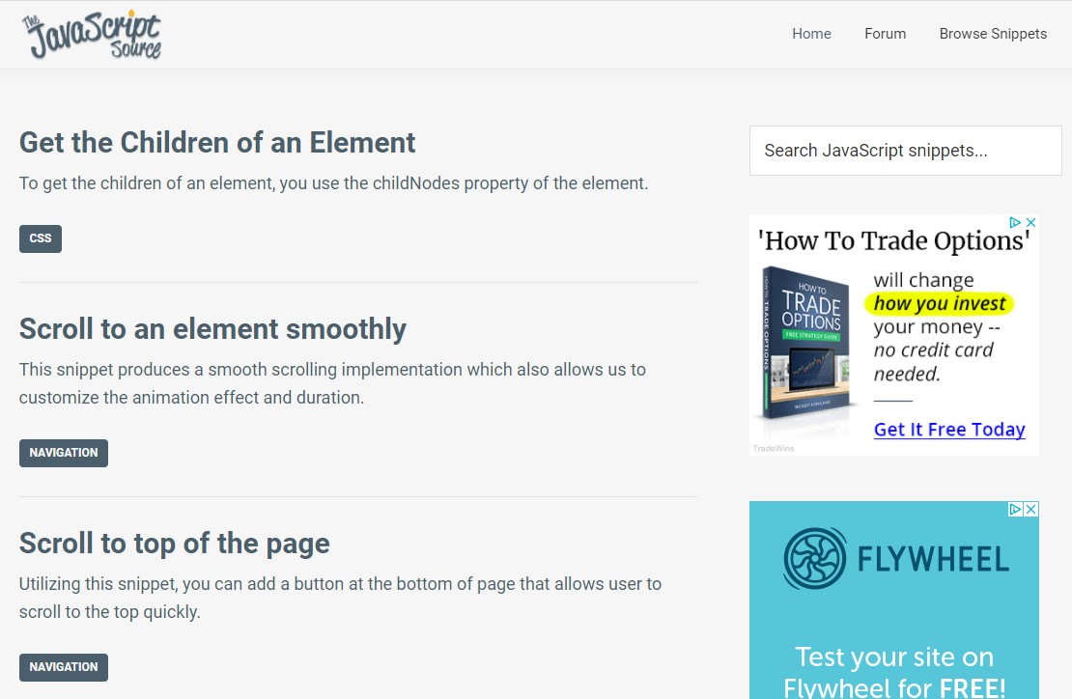1072x699 pixels.
Task: Open Get the Children of an Element
Action: click(216, 143)
